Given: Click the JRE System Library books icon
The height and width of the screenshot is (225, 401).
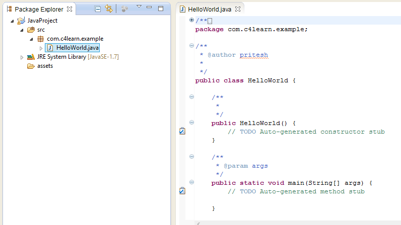Looking at the screenshot, I should 31,57.
